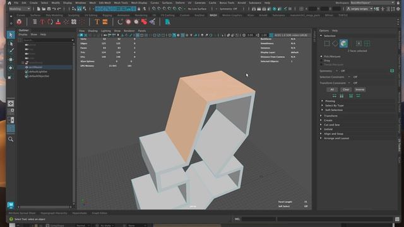Open the Selection Constraint dropdown
The image size is (404, 227).
click(x=349, y=77)
